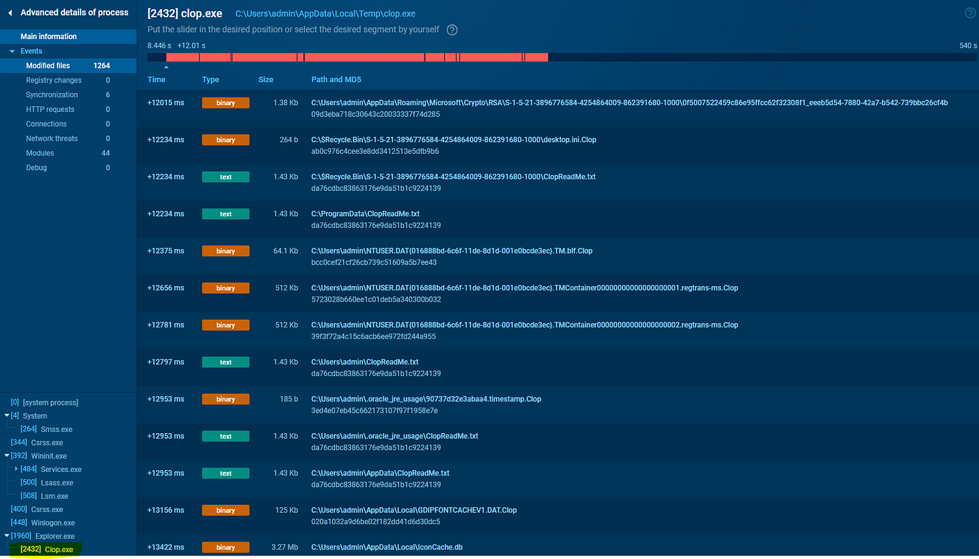Viewport: 979px width, 559px height.
Task: Click the +12015 ms timestamp
Action: (166, 103)
